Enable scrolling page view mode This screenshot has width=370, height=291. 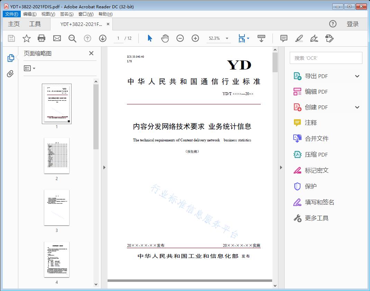coord(261,38)
